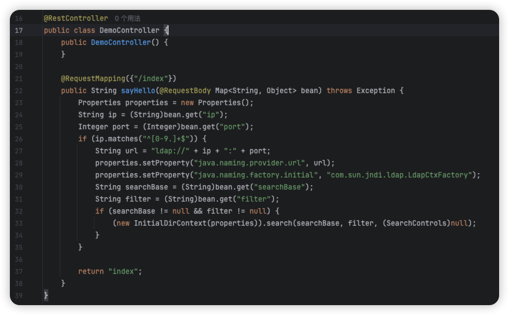The image size is (509, 315).
Task: Click 'Exception' on line 22
Action: [x=376, y=90]
